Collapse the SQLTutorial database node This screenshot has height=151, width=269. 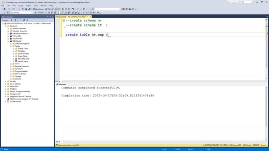pyautogui.click(x=8, y=41)
